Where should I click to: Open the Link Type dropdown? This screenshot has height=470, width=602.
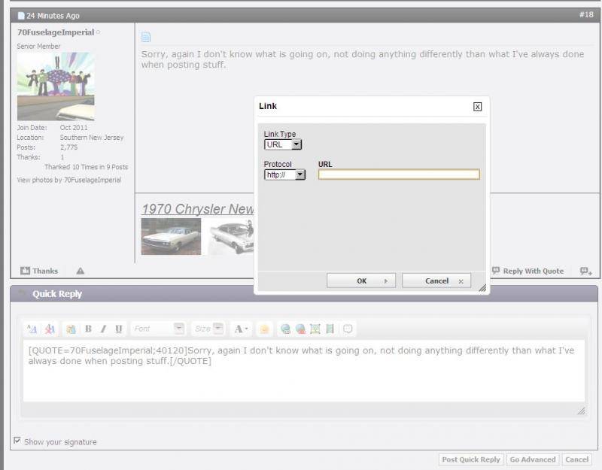tap(297, 145)
